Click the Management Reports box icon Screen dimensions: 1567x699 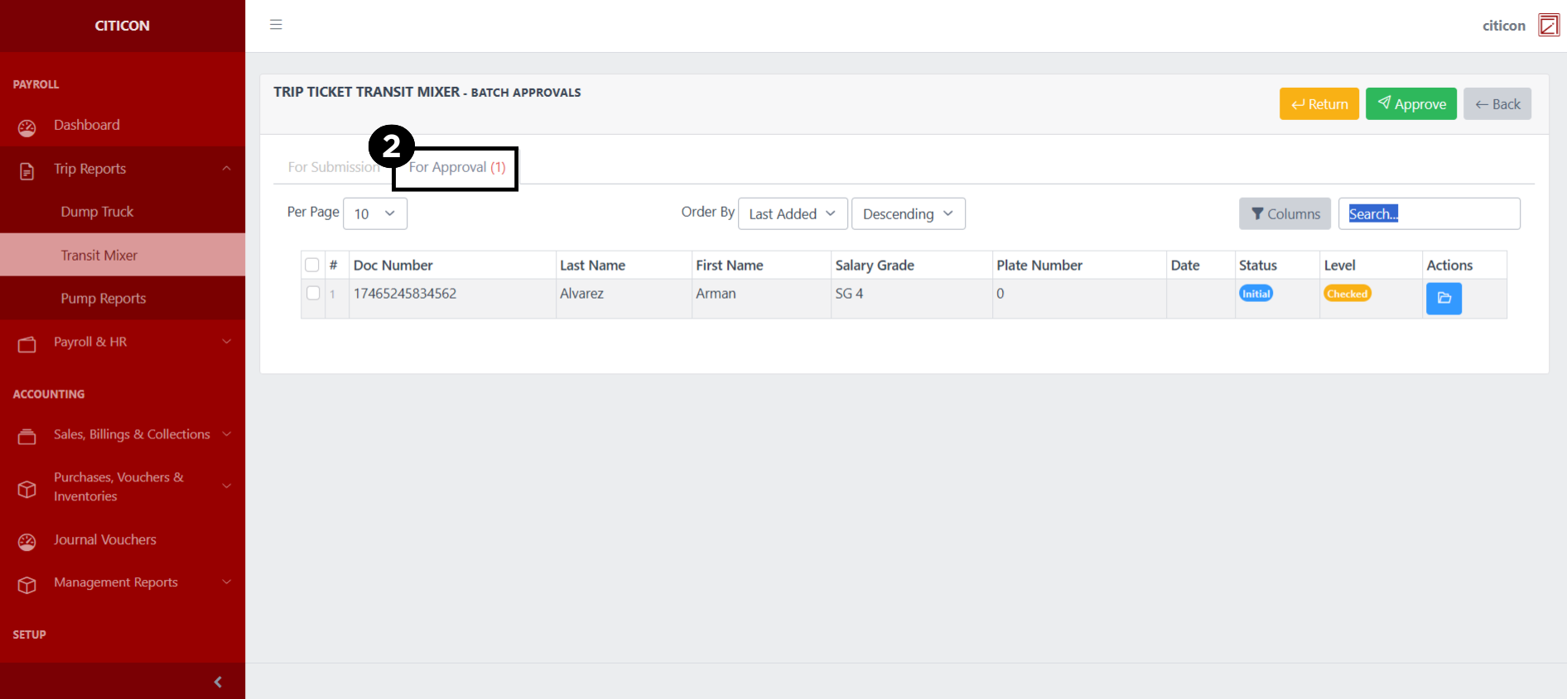27,585
